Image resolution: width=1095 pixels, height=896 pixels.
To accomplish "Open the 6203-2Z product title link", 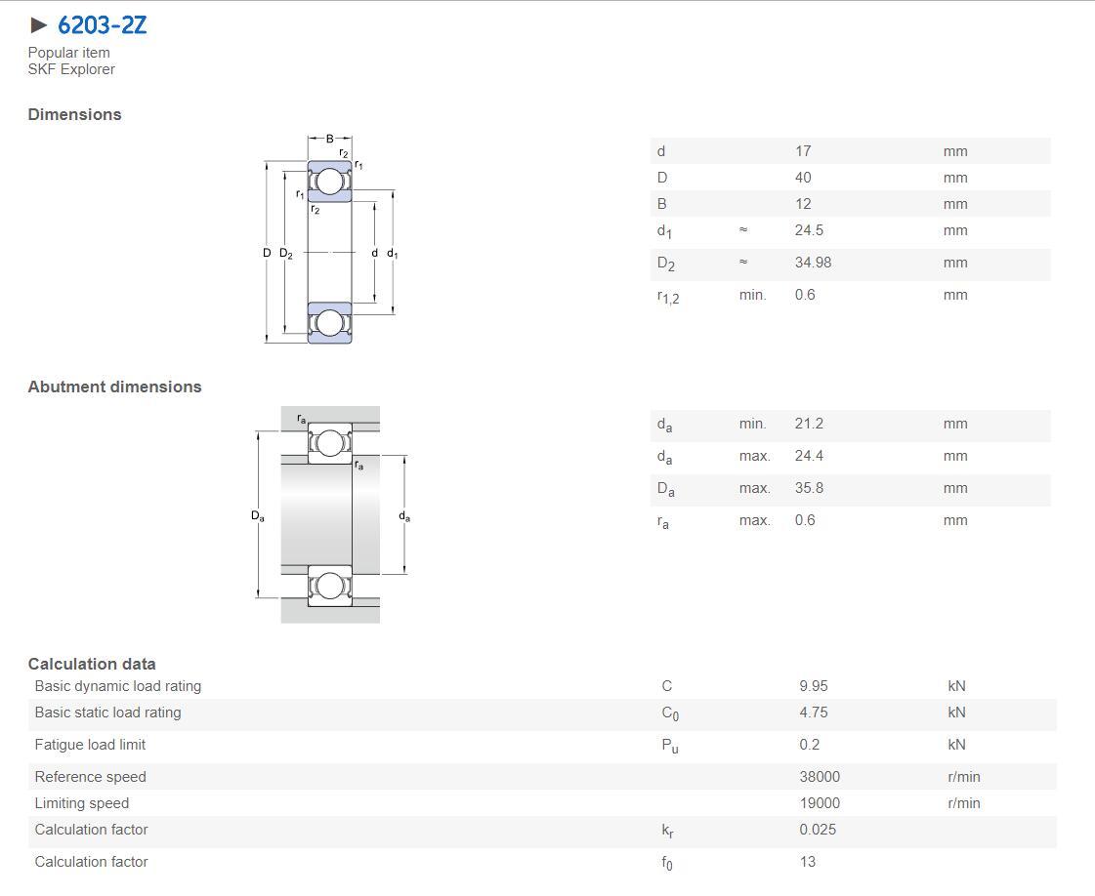I will (102, 25).
